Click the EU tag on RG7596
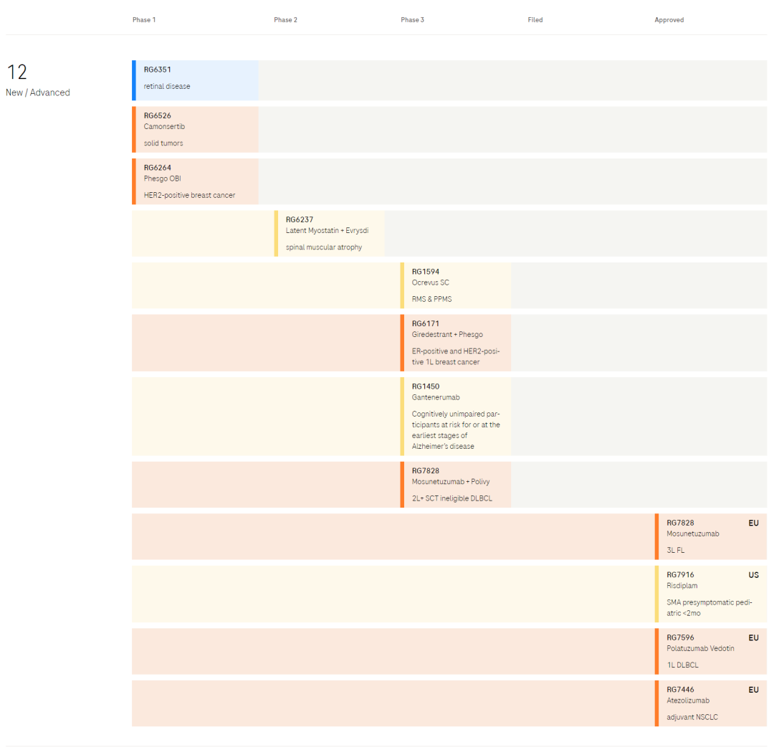 click(x=753, y=637)
